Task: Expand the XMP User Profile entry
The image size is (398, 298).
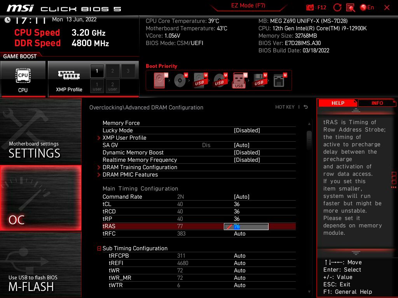Action: [x=125, y=138]
